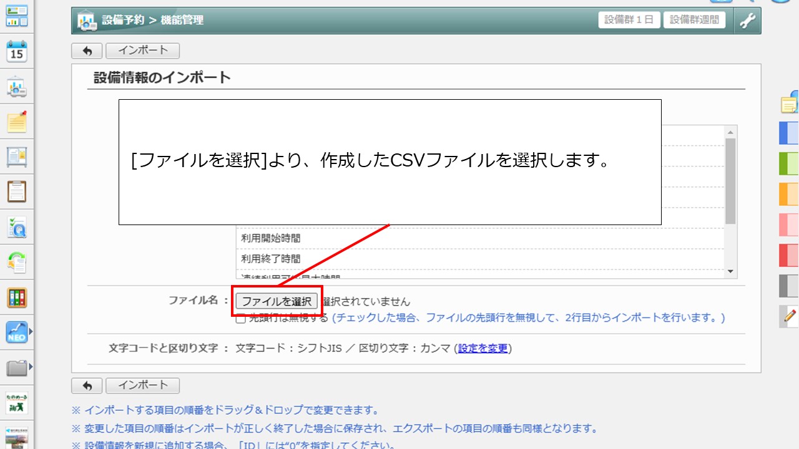Select the green sticky note color
Viewport: 799px width, 449px height.
[x=789, y=163]
